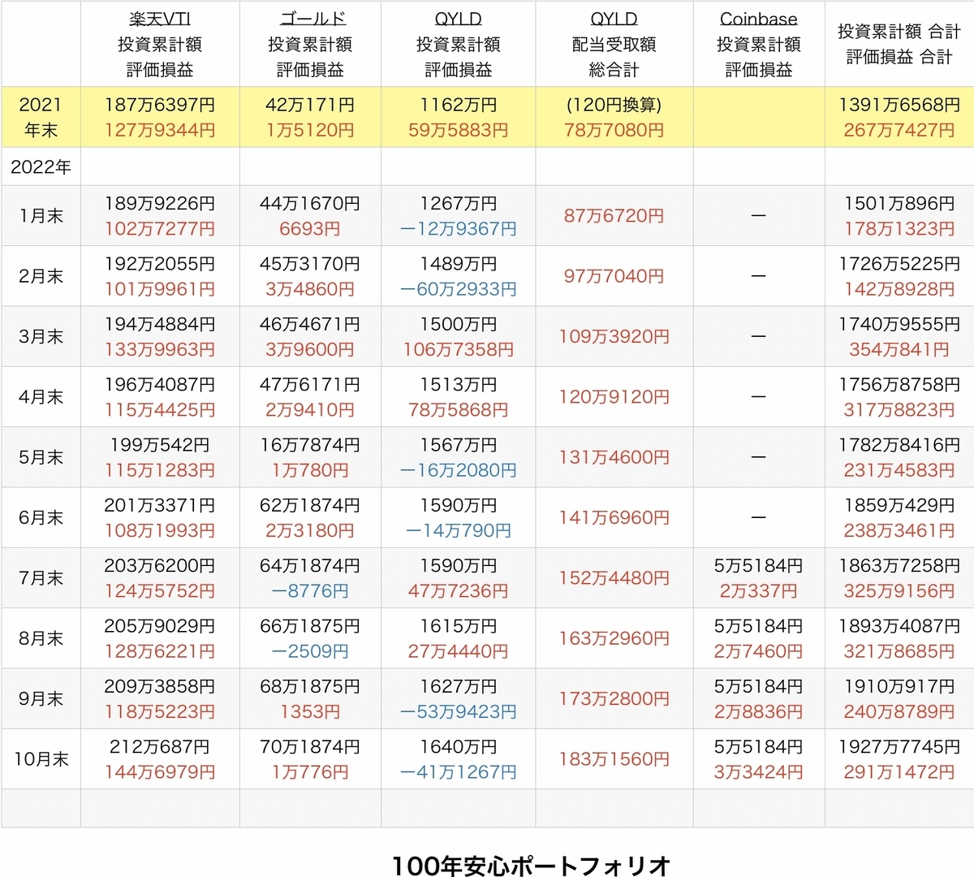Image resolution: width=974 pixels, height=877 pixels.
Task: Click the value 209万3858円
Action: [x=160, y=686]
